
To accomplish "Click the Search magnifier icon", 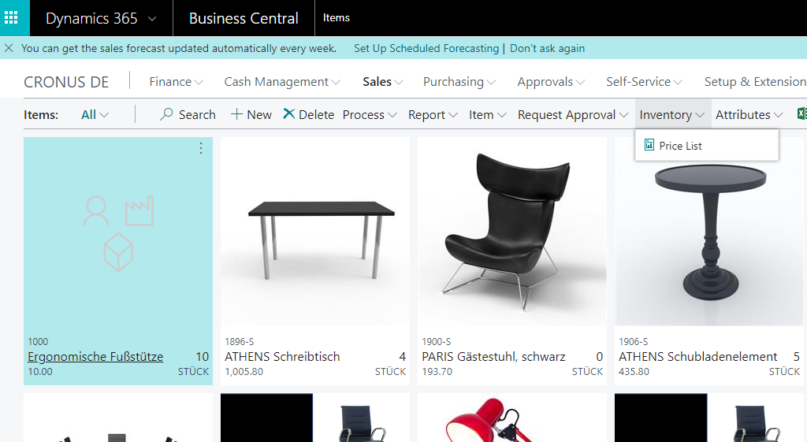I will 166,114.
